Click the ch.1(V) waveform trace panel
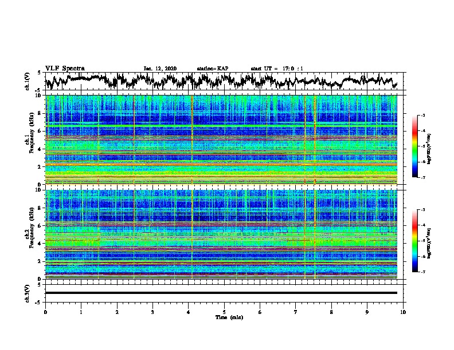 tap(224, 81)
